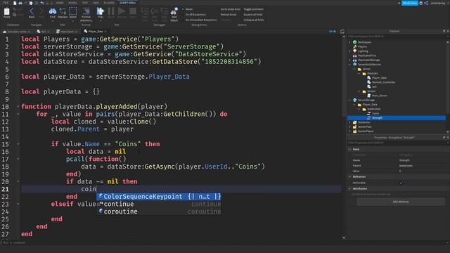Collapse the ServerScriptService node
Screen dimensions: 450x253
(x=350, y=65)
